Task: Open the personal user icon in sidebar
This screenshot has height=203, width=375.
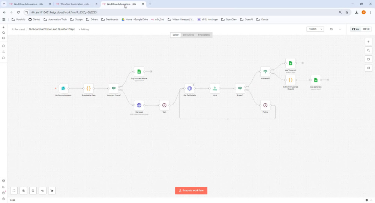Action: (x=4, y=52)
